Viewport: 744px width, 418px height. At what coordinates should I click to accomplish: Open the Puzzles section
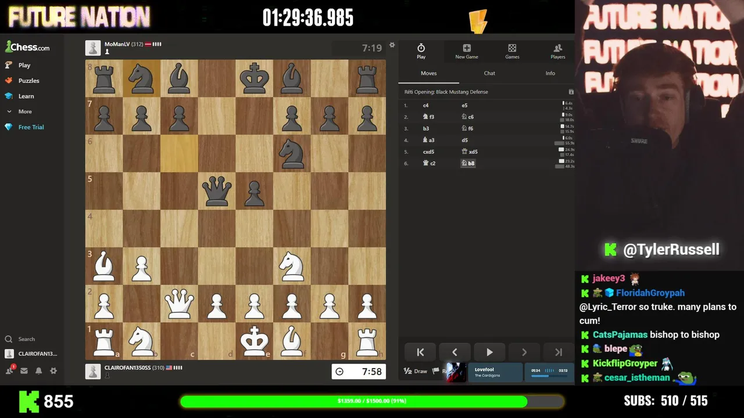22,81
